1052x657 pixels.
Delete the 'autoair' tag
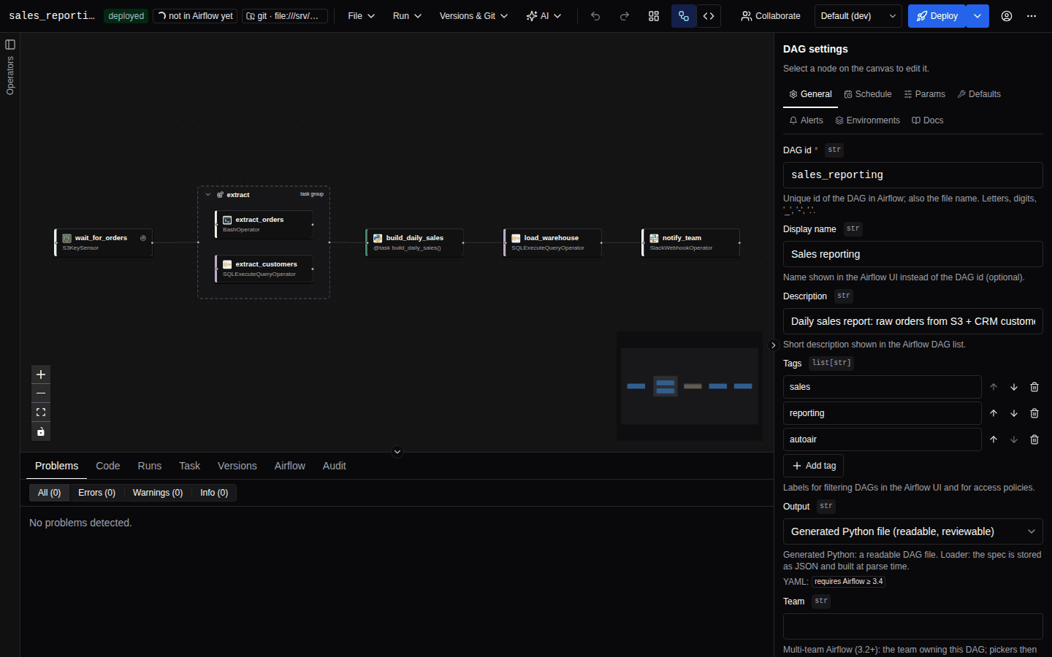[x=1034, y=439]
